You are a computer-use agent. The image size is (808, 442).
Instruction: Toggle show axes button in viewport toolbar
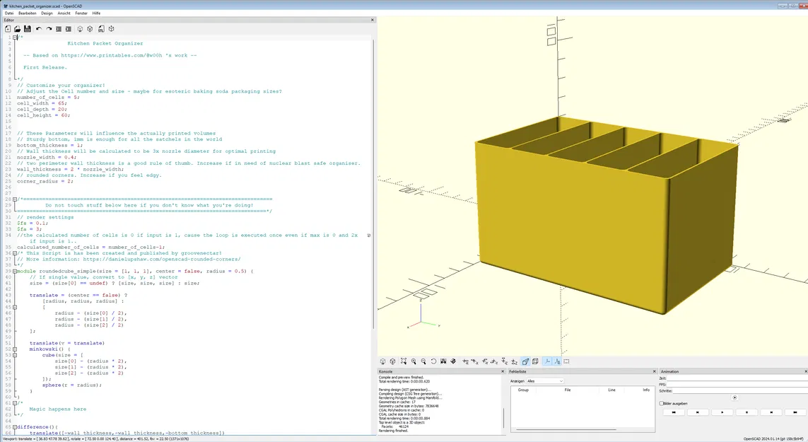click(x=547, y=361)
